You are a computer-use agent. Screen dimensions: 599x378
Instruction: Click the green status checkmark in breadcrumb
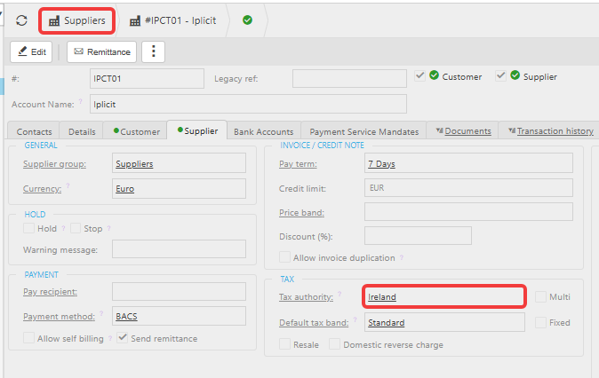coord(248,20)
